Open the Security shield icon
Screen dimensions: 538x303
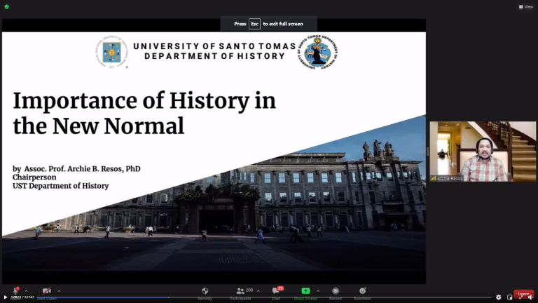click(205, 291)
